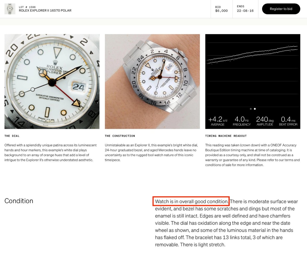Select the second carousel dot indicator

pos(255,109)
